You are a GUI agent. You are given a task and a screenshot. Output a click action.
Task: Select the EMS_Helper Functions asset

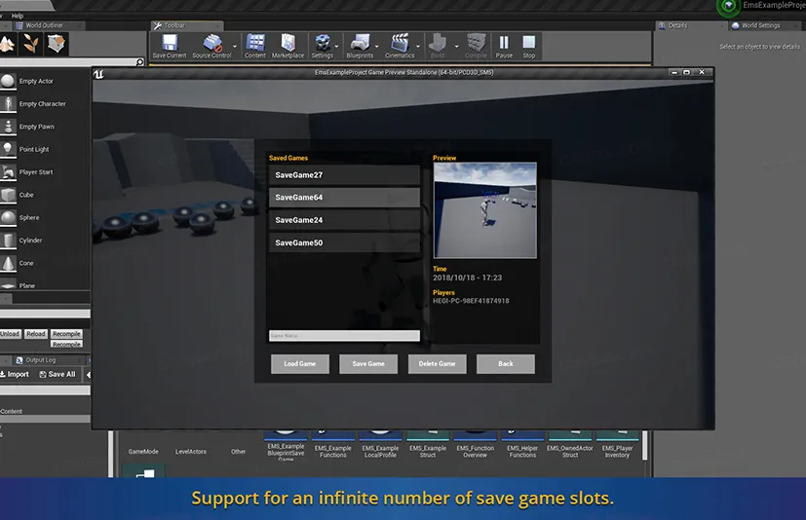522,446
